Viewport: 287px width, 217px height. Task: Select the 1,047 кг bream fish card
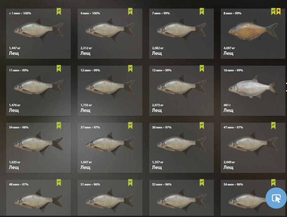[x=110, y=148]
